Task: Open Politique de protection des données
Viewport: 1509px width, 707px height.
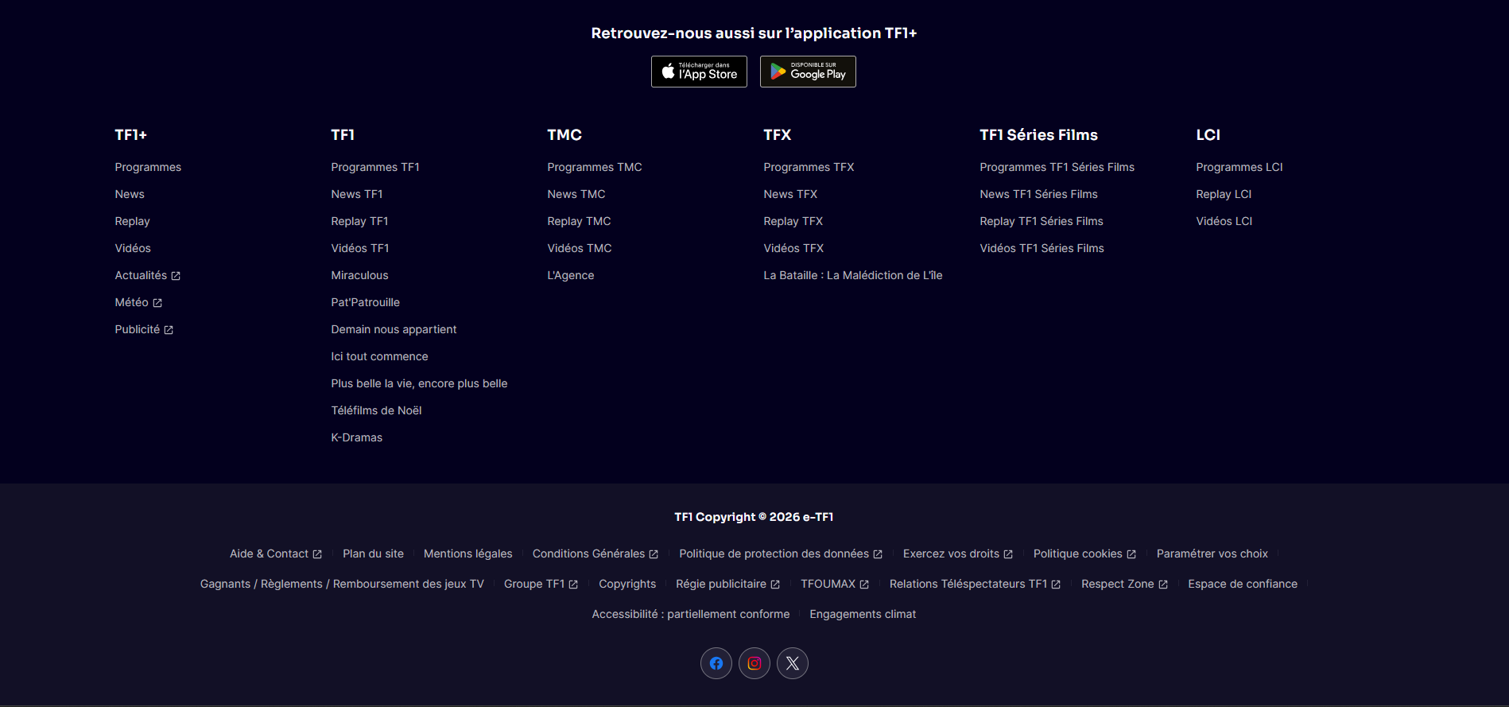Action: tap(781, 554)
